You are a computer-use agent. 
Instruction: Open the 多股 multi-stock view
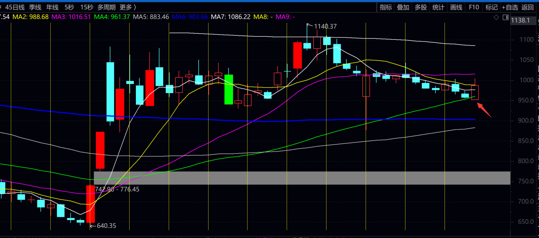click(x=421, y=7)
